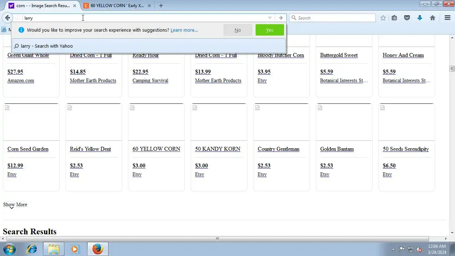455x256 pixels.
Task: Open the Firefox hamburger menu
Action: [x=448, y=18]
